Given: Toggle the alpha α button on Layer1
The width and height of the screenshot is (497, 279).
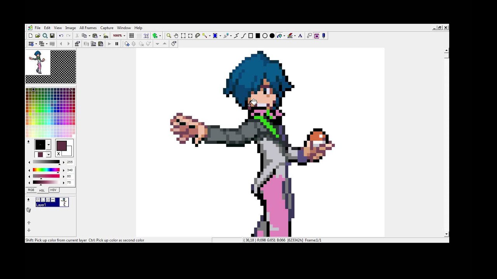Looking at the screenshot, I should click(48, 200).
